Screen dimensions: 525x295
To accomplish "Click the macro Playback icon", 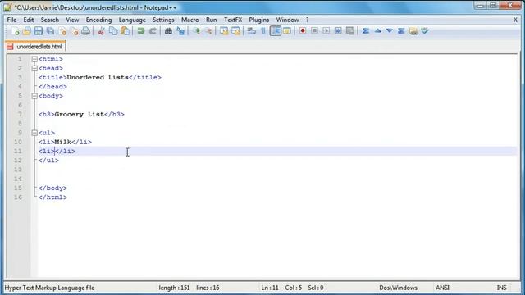I will pyautogui.click(x=326, y=31).
